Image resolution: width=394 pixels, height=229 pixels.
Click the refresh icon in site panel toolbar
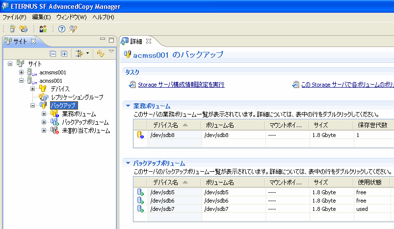click(x=100, y=53)
